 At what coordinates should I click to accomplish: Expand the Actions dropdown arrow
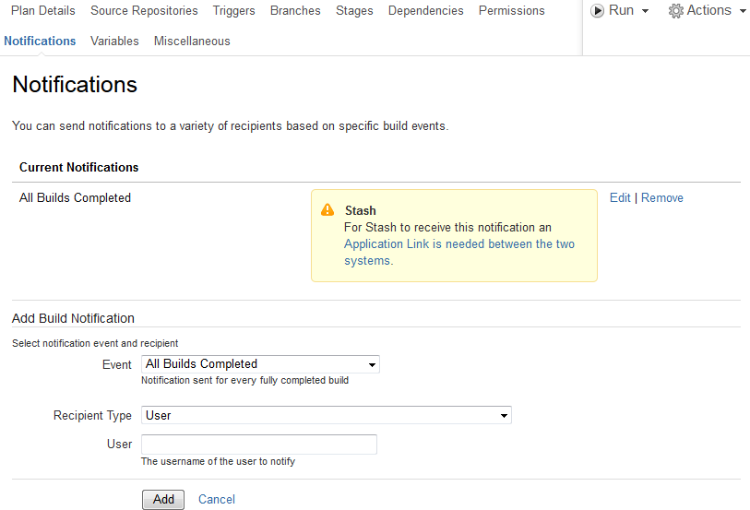click(743, 11)
